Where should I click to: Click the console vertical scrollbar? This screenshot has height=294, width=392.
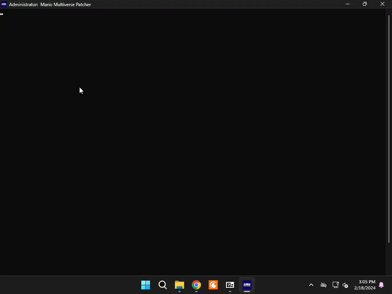click(x=389, y=129)
